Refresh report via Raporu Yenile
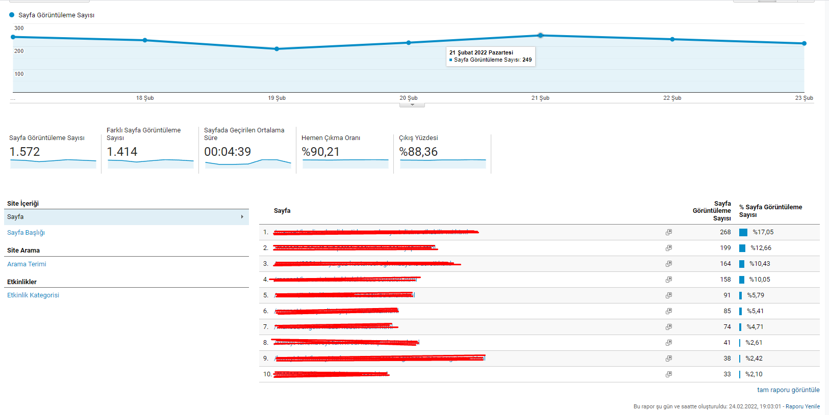The image size is (829, 415). (x=802, y=406)
